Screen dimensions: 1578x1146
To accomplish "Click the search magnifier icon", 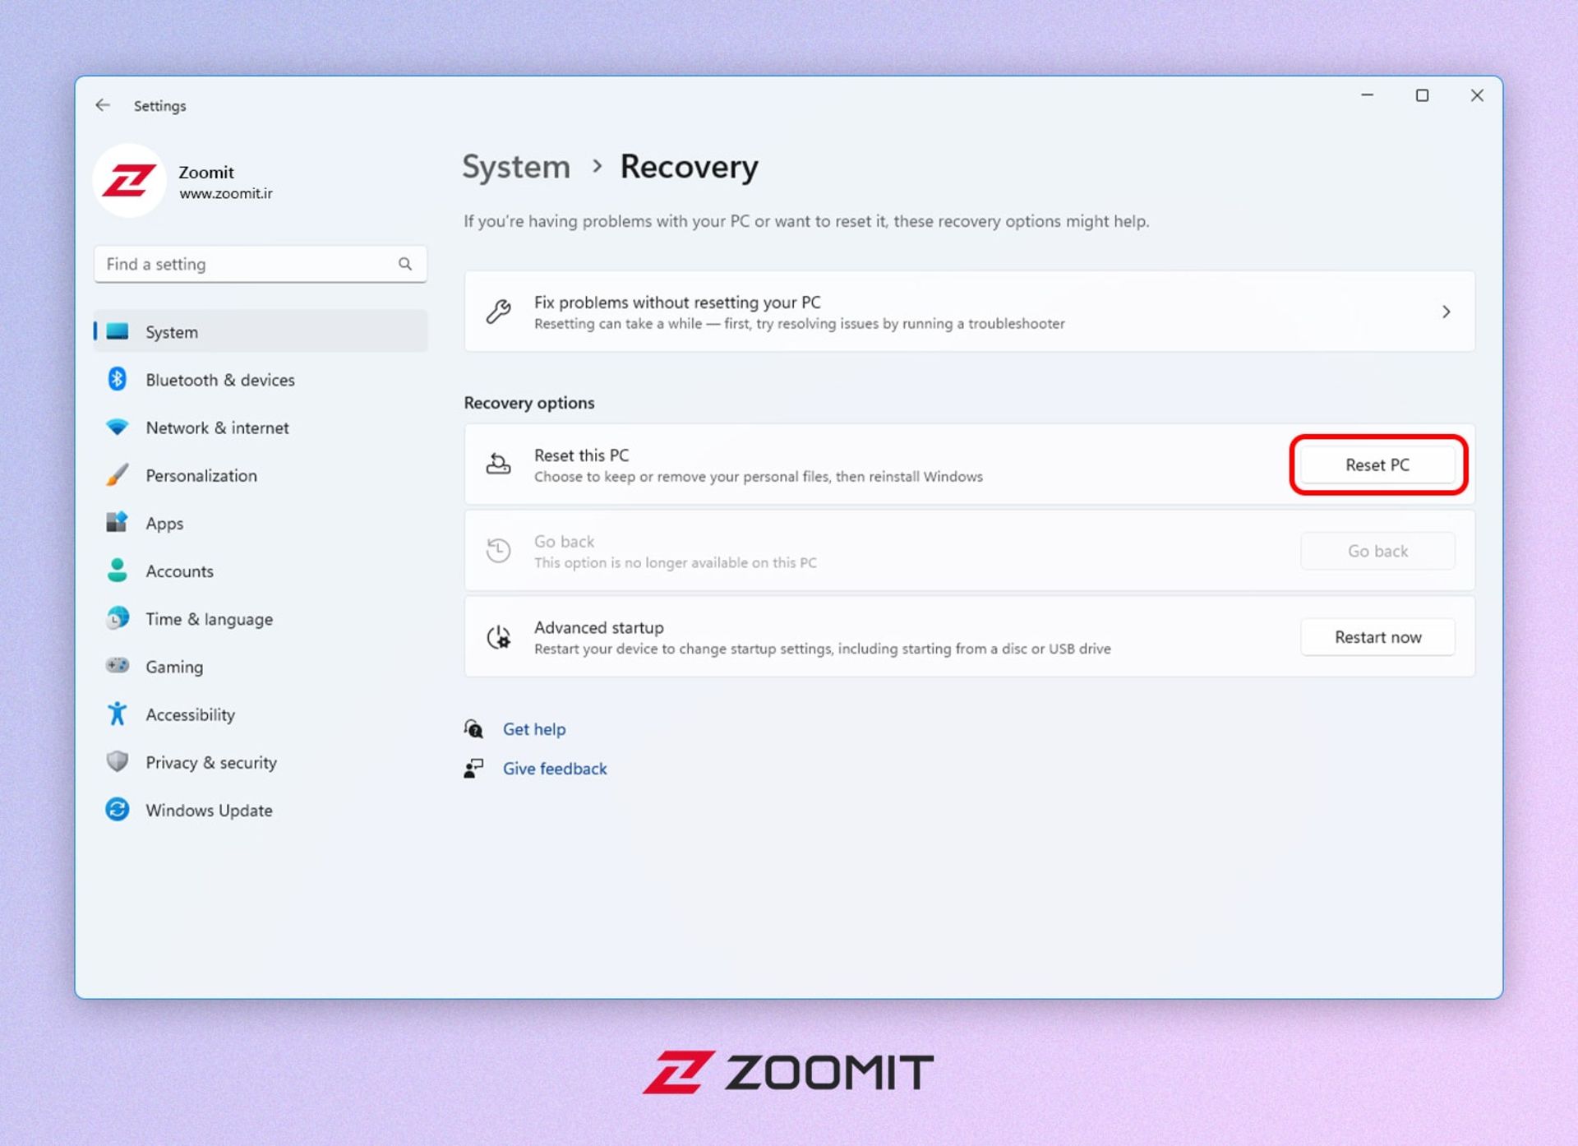I will (x=405, y=264).
